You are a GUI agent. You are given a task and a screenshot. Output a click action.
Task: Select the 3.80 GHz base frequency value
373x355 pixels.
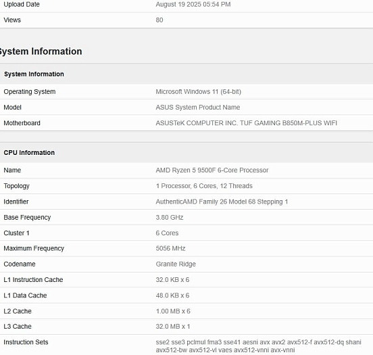click(x=170, y=217)
